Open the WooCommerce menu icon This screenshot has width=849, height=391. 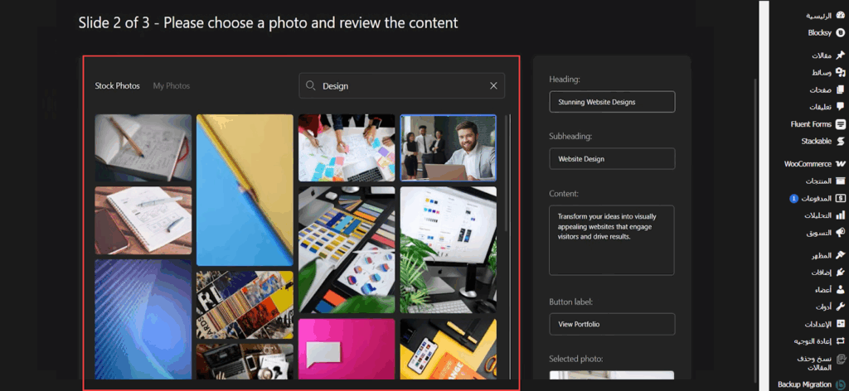point(841,164)
